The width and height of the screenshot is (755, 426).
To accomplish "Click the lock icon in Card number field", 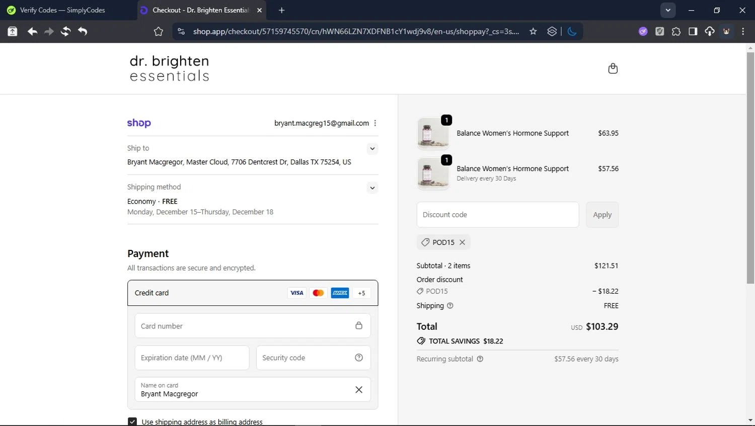I will tap(359, 325).
